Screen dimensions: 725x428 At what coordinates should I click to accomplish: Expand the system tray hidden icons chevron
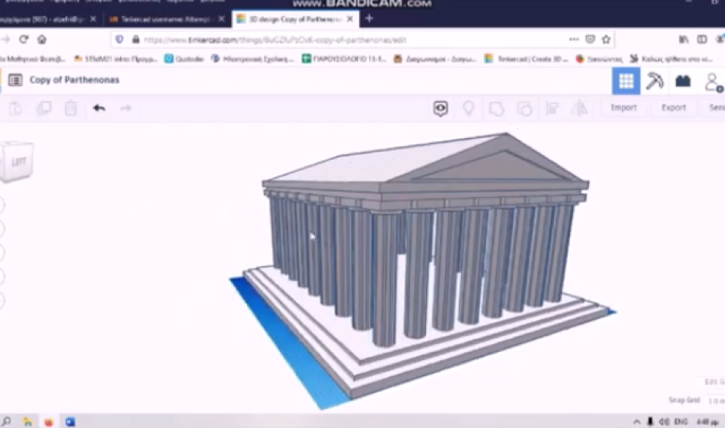tap(637, 421)
